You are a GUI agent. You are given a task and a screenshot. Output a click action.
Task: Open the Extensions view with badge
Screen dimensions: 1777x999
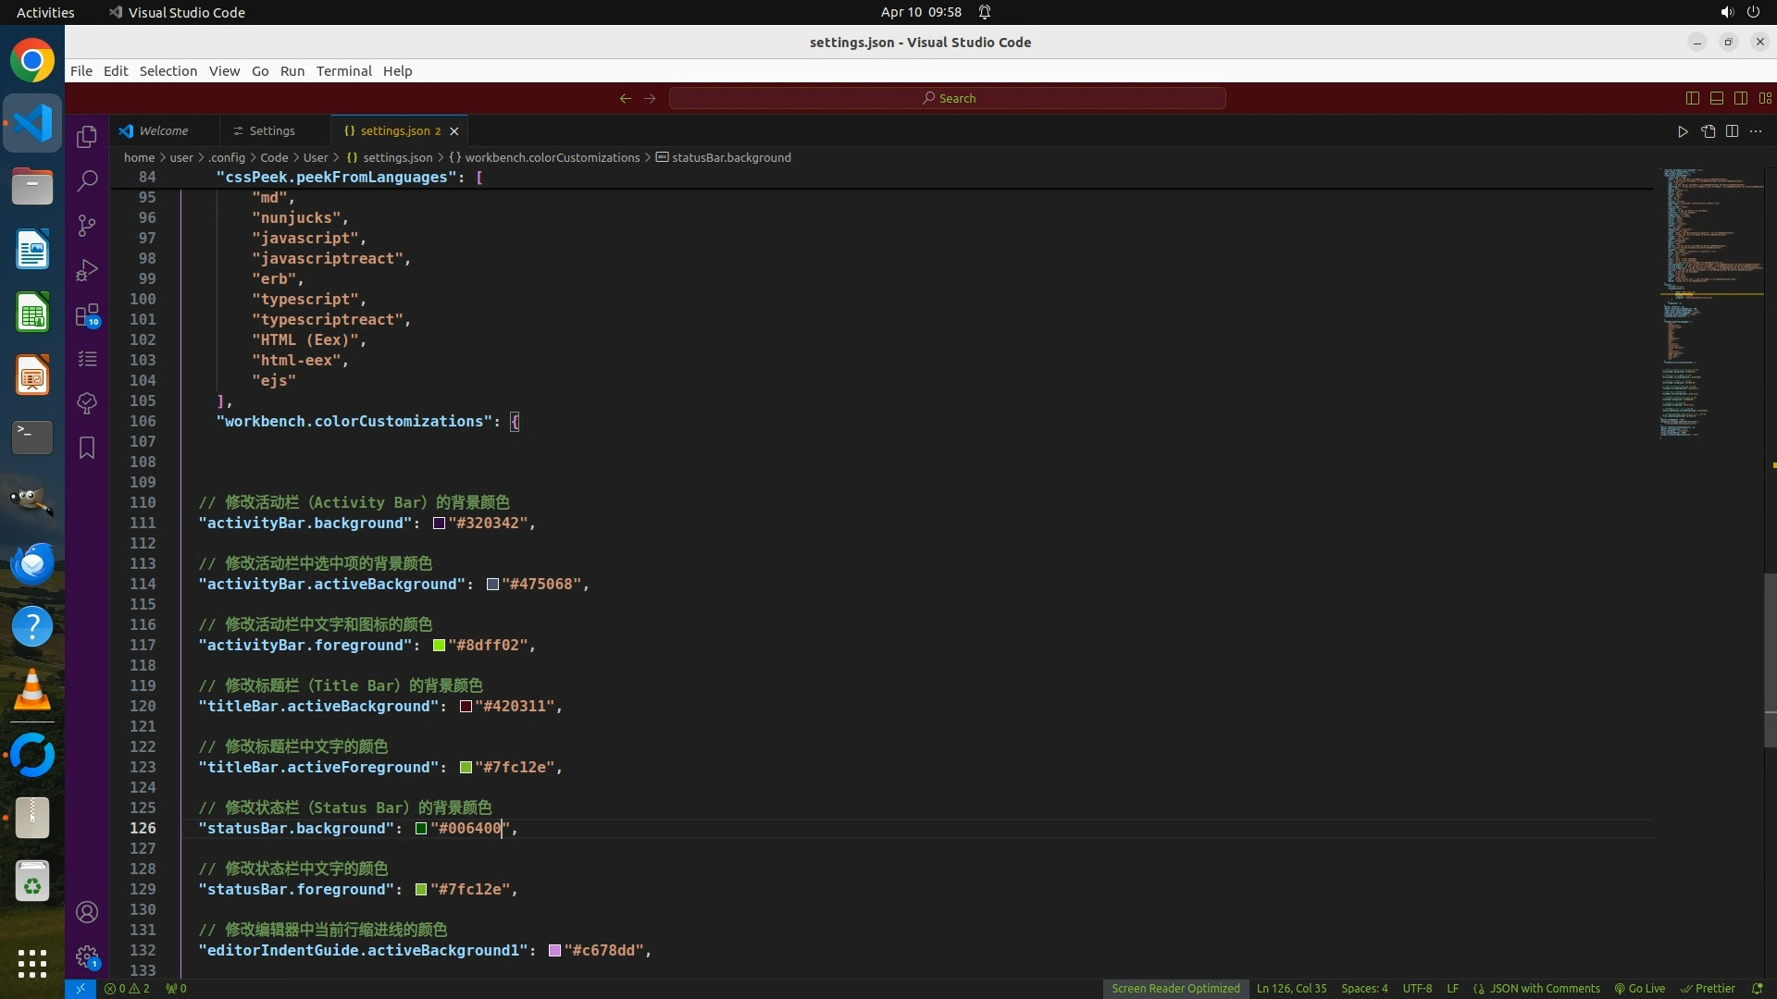tap(87, 315)
